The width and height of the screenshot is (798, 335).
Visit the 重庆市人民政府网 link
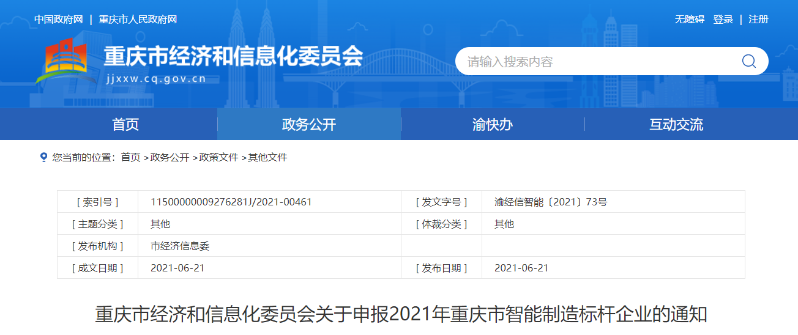coord(138,20)
